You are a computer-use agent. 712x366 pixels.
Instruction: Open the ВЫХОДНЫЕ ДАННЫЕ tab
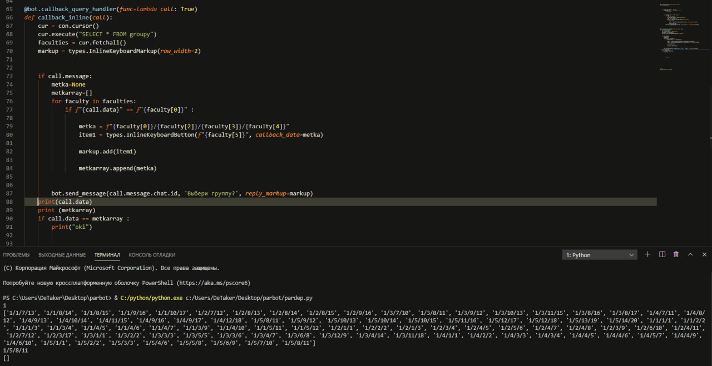coord(62,255)
